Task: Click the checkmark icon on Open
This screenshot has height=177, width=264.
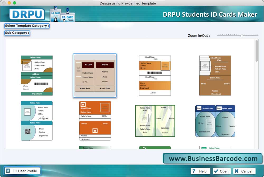Action: [216, 171]
